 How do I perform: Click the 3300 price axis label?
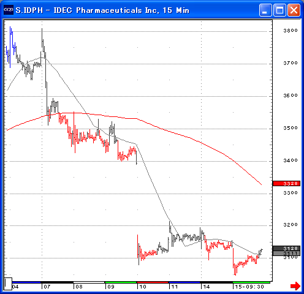291,193
